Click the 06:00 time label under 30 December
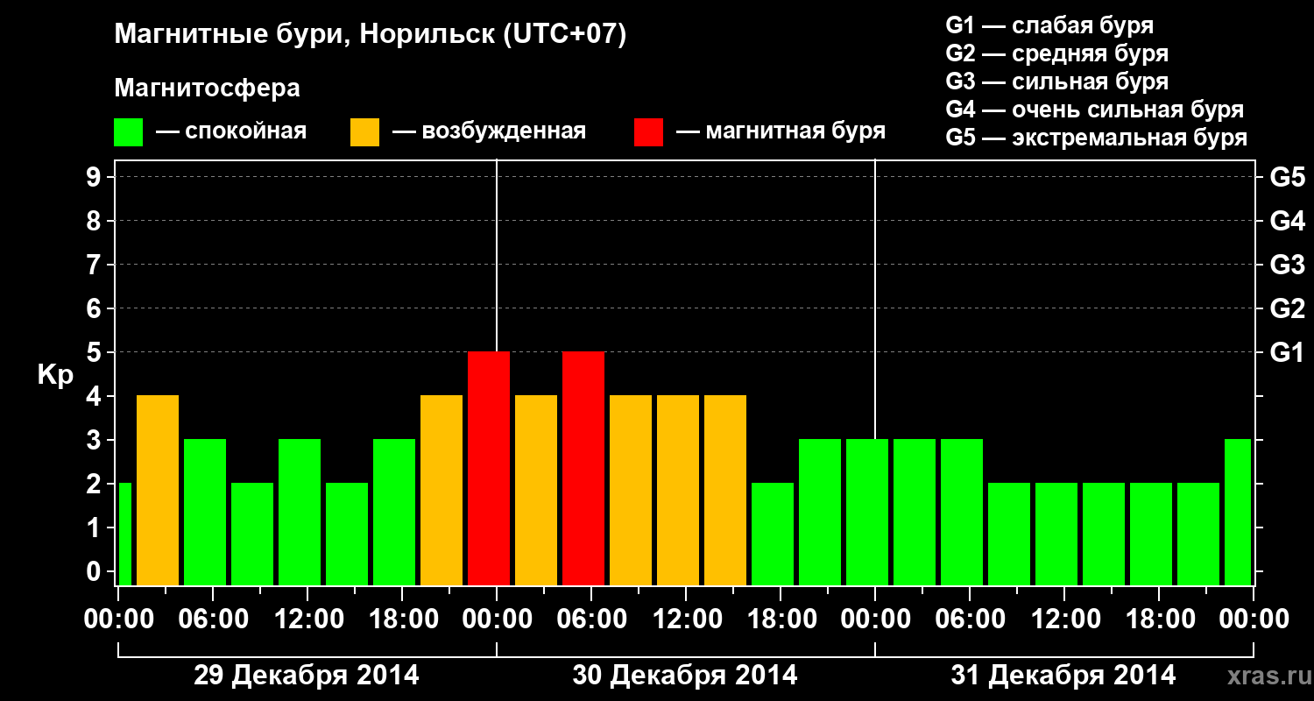1314x701 pixels. [x=591, y=620]
